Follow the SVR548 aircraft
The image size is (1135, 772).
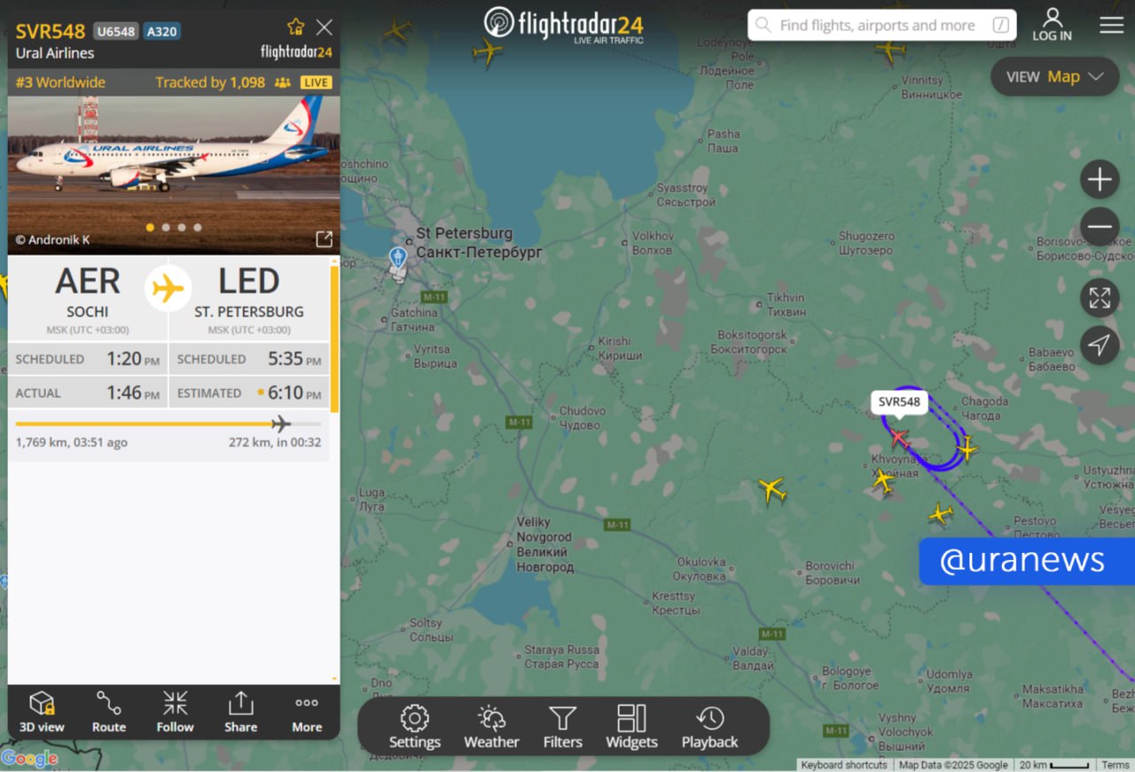click(x=175, y=712)
